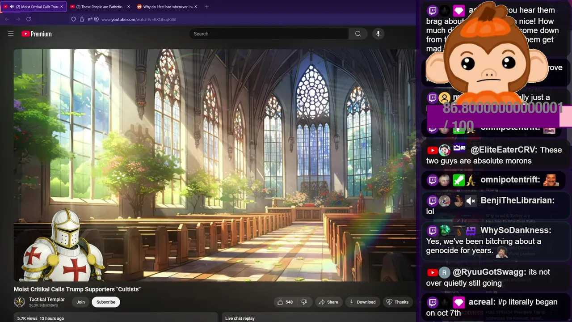Click pink heart badge beside bottom acreal message
This screenshot has height=322, width=572.
[458, 302]
